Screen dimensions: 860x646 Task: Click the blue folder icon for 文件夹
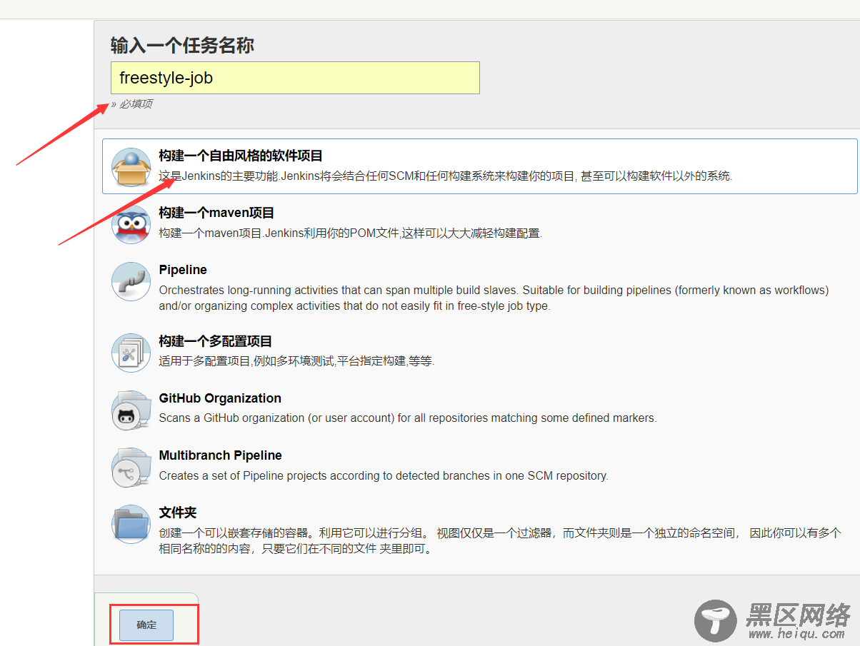point(131,524)
